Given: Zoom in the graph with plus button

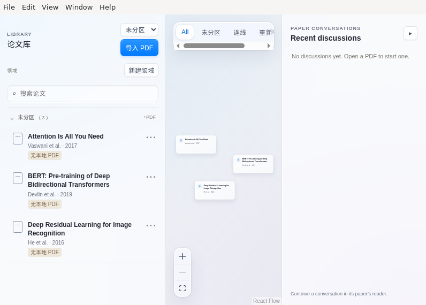Looking at the screenshot, I should [x=182, y=256].
